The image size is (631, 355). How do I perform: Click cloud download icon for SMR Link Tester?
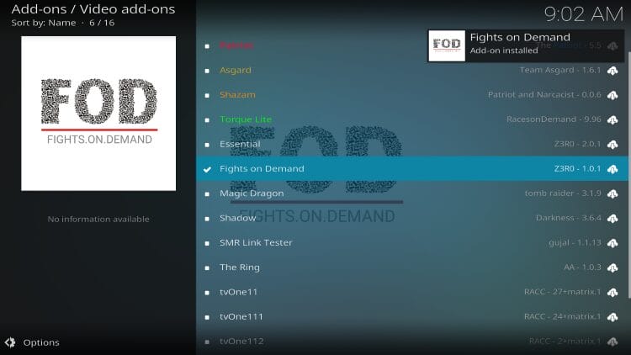point(612,243)
